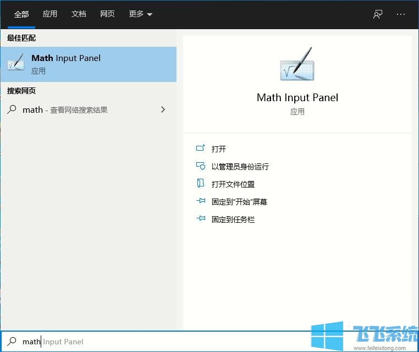Choose 以管理员身份运行
This screenshot has width=419, height=352.
pyautogui.click(x=240, y=167)
